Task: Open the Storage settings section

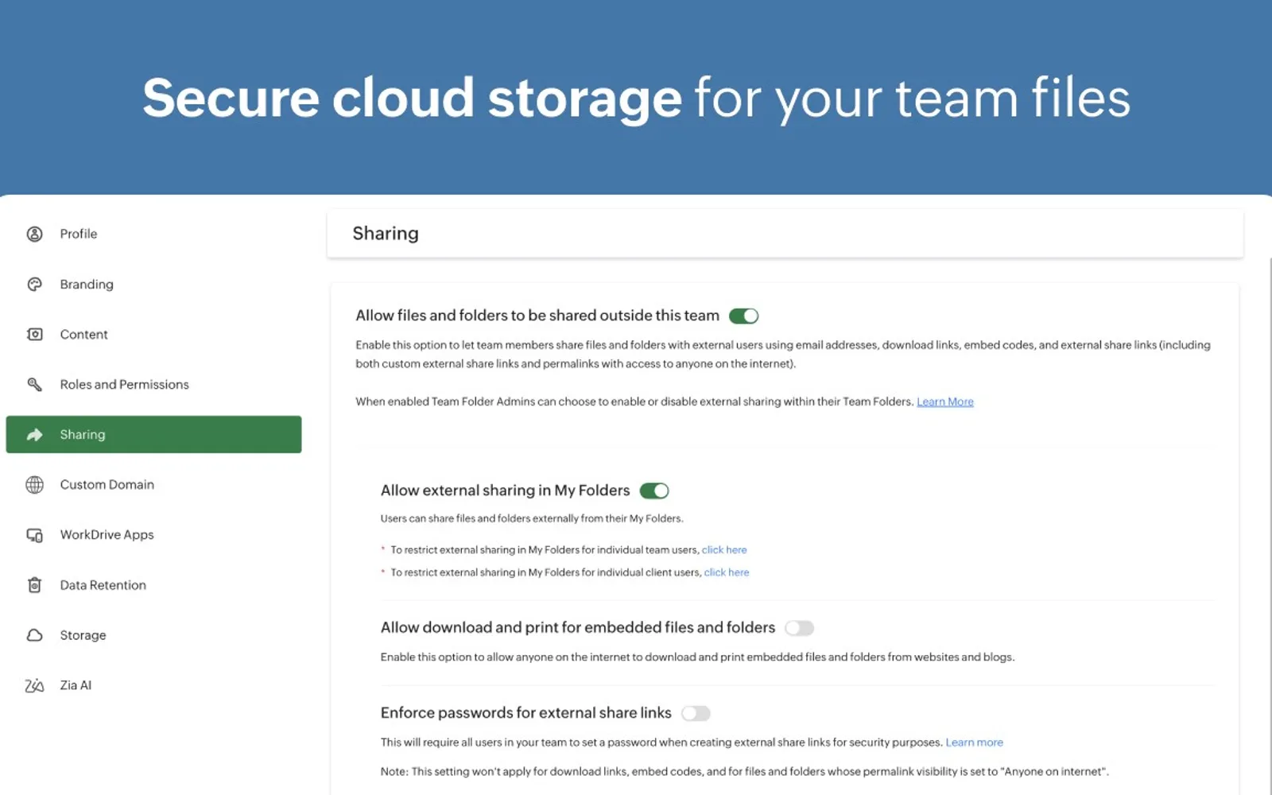Action: click(153, 635)
